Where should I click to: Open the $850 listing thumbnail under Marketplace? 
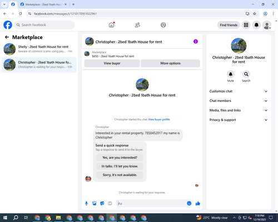[87, 54]
